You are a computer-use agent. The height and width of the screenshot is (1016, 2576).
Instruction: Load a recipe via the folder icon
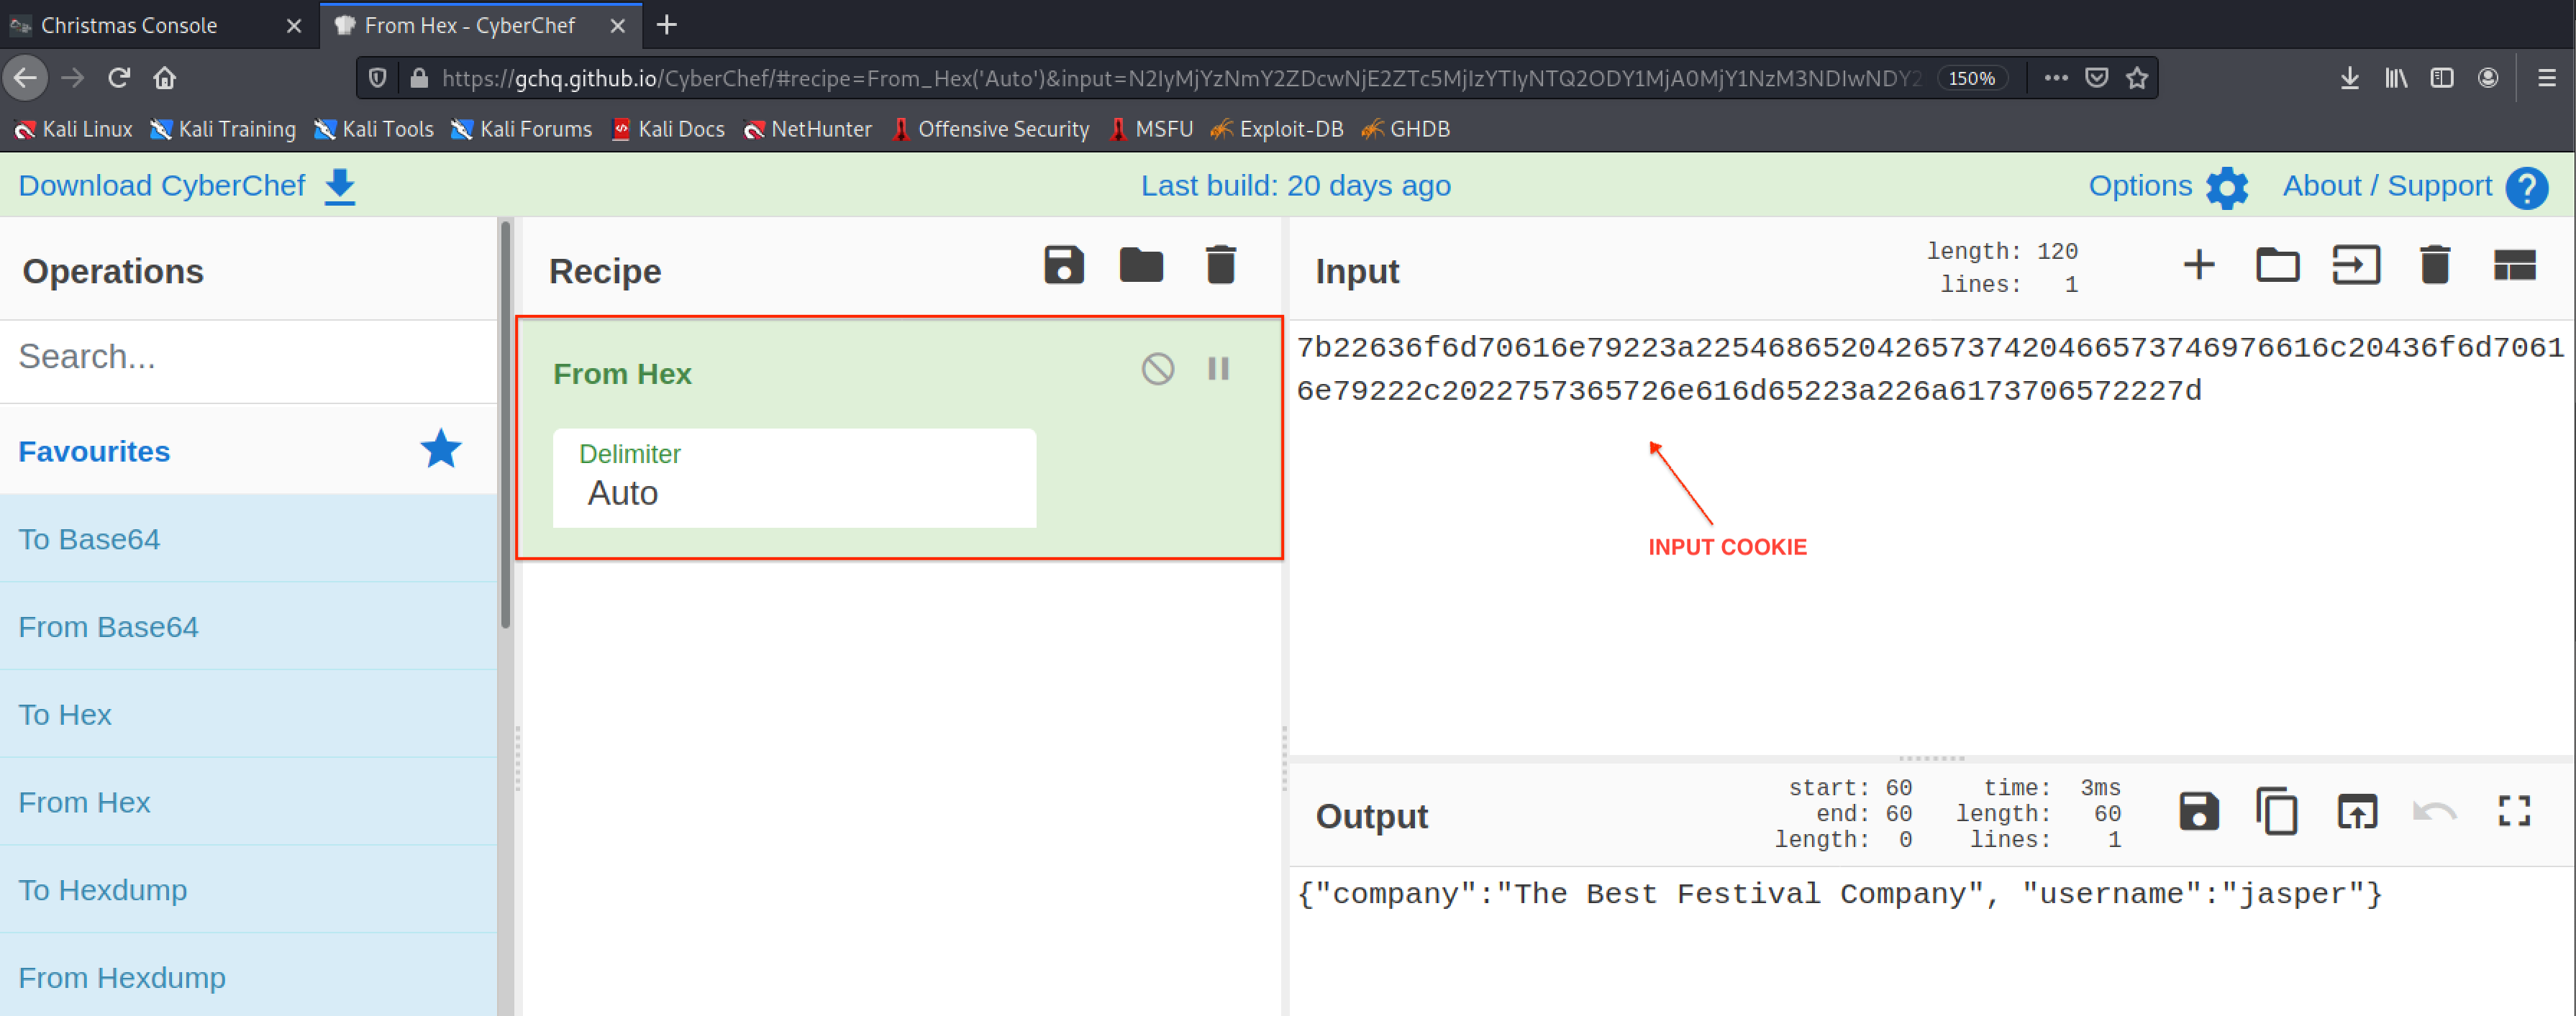click(x=1141, y=266)
